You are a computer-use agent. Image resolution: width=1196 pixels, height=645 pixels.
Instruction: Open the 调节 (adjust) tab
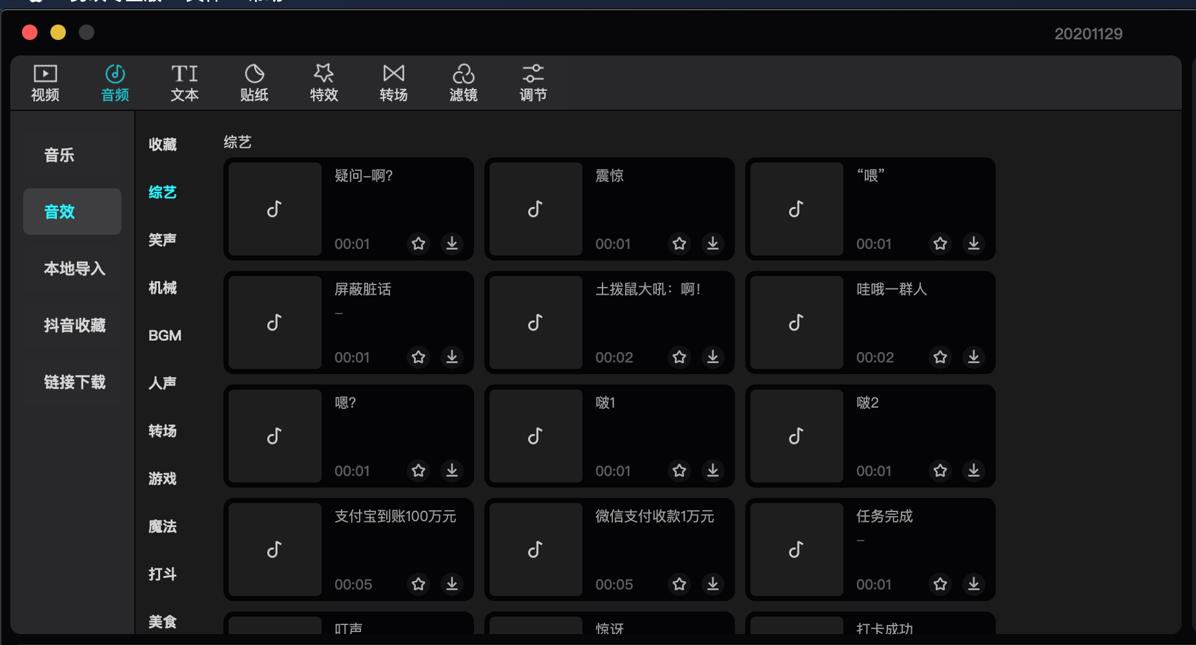point(533,83)
